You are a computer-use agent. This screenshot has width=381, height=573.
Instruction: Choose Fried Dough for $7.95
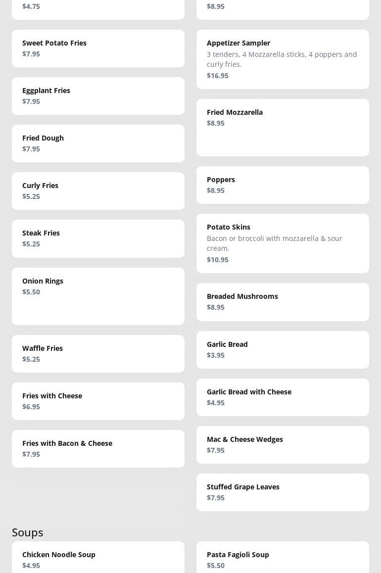98,143
